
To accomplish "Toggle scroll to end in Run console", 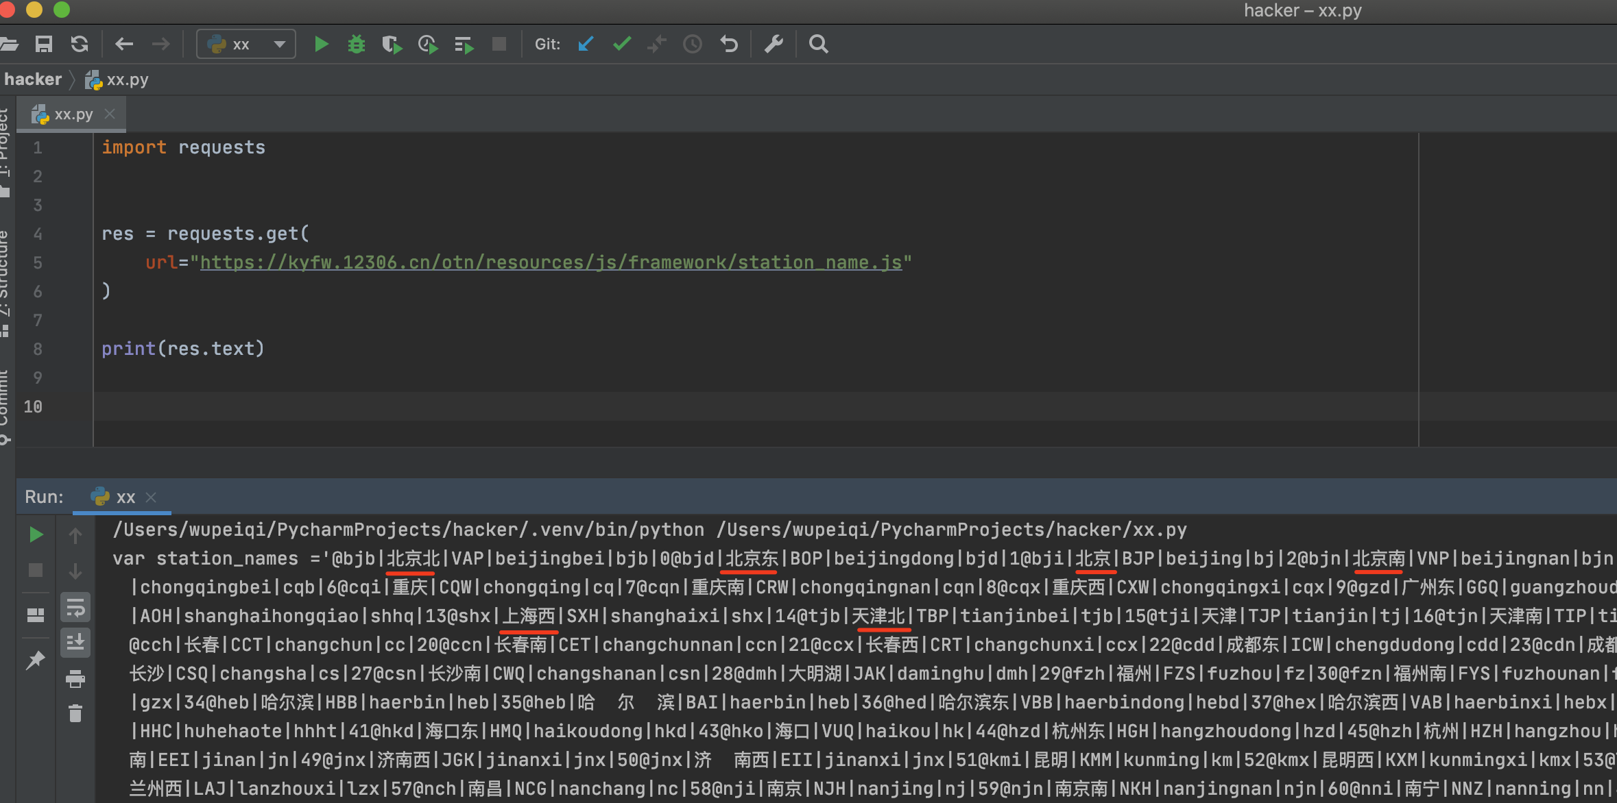I will 75,643.
